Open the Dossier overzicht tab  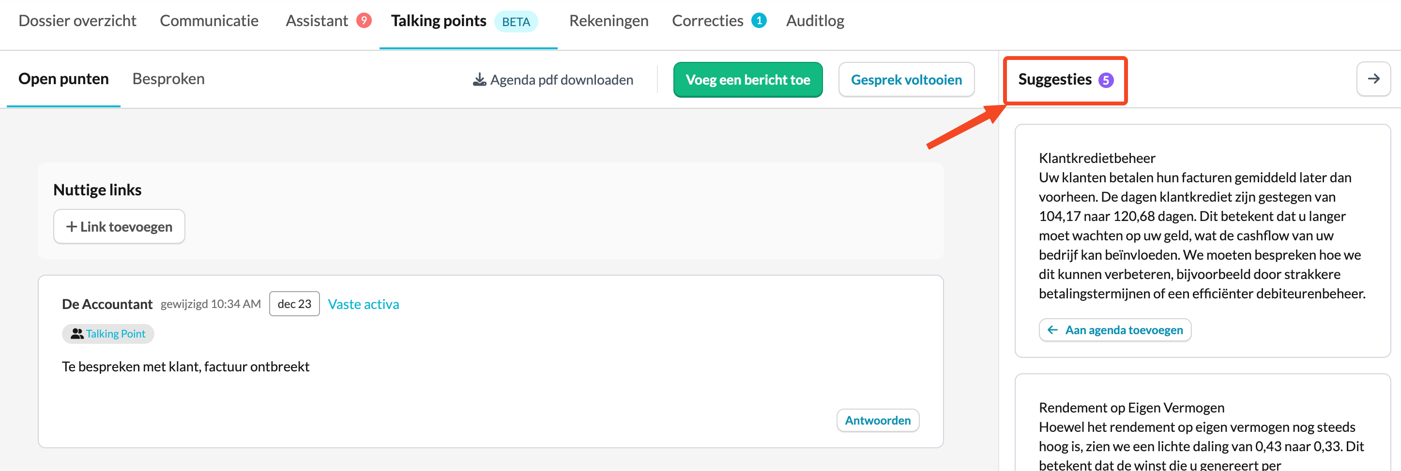click(77, 21)
